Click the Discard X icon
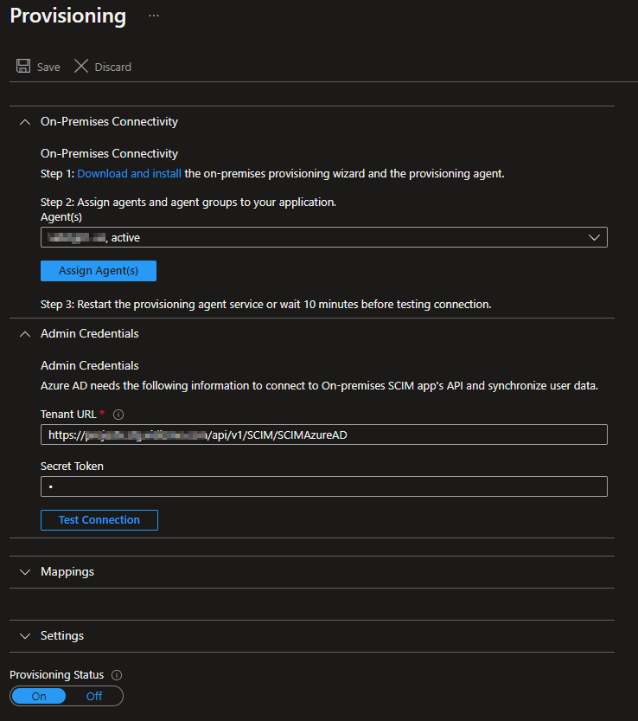The image size is (638, 721). click(81, 67)
